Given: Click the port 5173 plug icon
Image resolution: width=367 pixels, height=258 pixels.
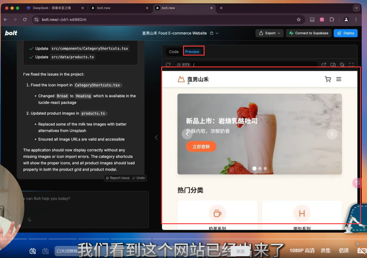Looking at the screenshot, I should 179,65.
